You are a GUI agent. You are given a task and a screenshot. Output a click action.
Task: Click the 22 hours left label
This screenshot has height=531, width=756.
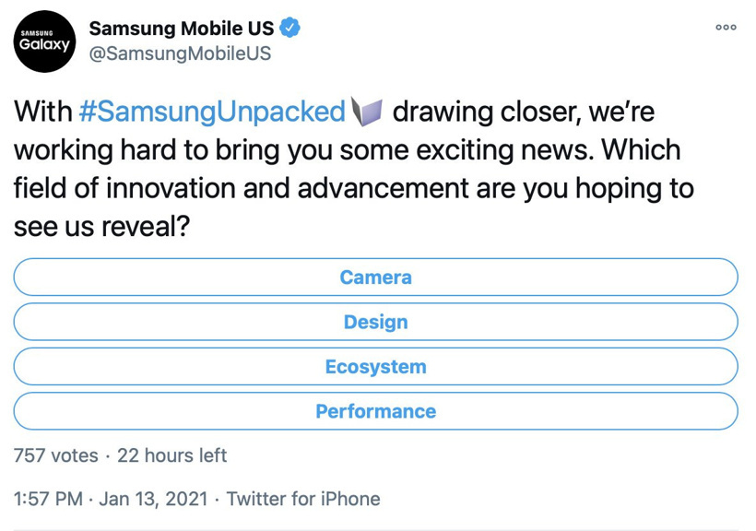tap(171, 455)
